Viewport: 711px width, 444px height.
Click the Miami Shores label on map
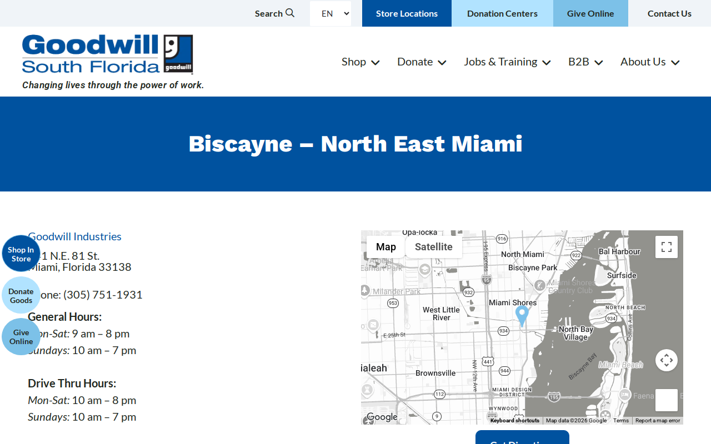pyautogui.click(x=513, y=302)
